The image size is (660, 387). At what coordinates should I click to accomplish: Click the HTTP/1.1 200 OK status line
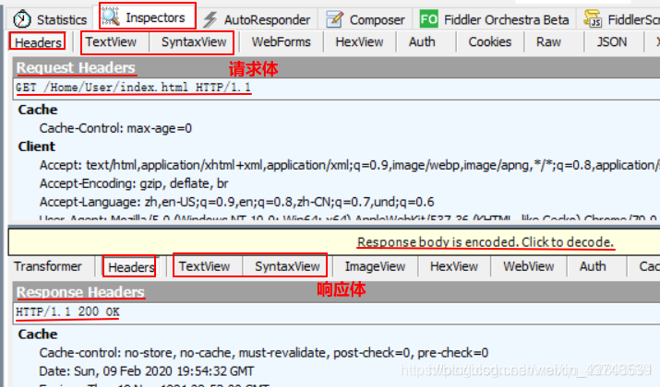(67, 311)
